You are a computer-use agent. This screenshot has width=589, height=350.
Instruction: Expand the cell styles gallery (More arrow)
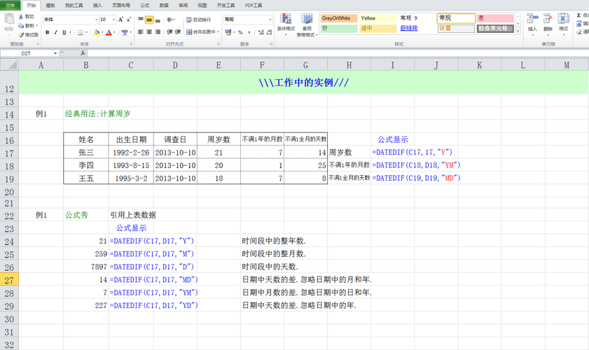coord(518,32)
